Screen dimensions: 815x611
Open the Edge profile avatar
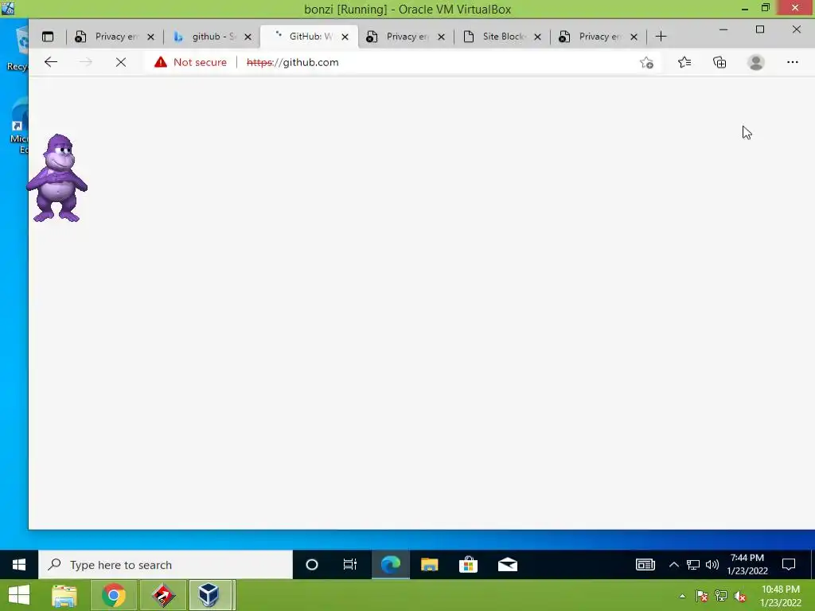coord(756,62)
